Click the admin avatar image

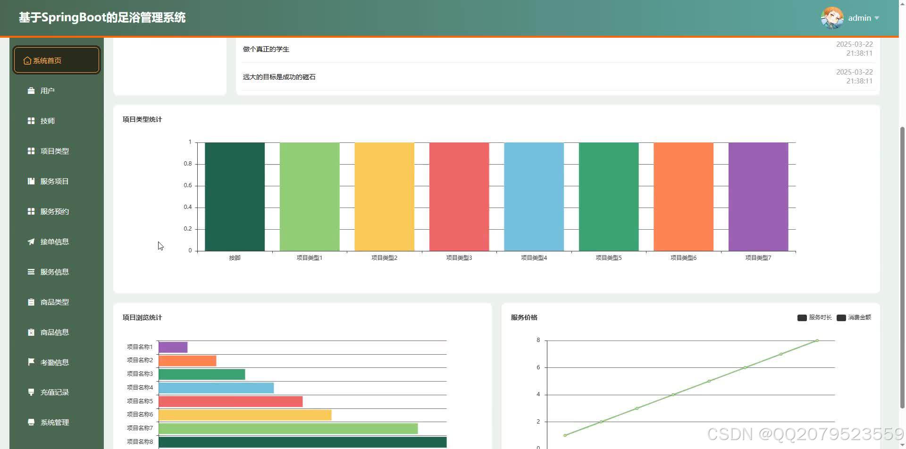coord(832,18)
